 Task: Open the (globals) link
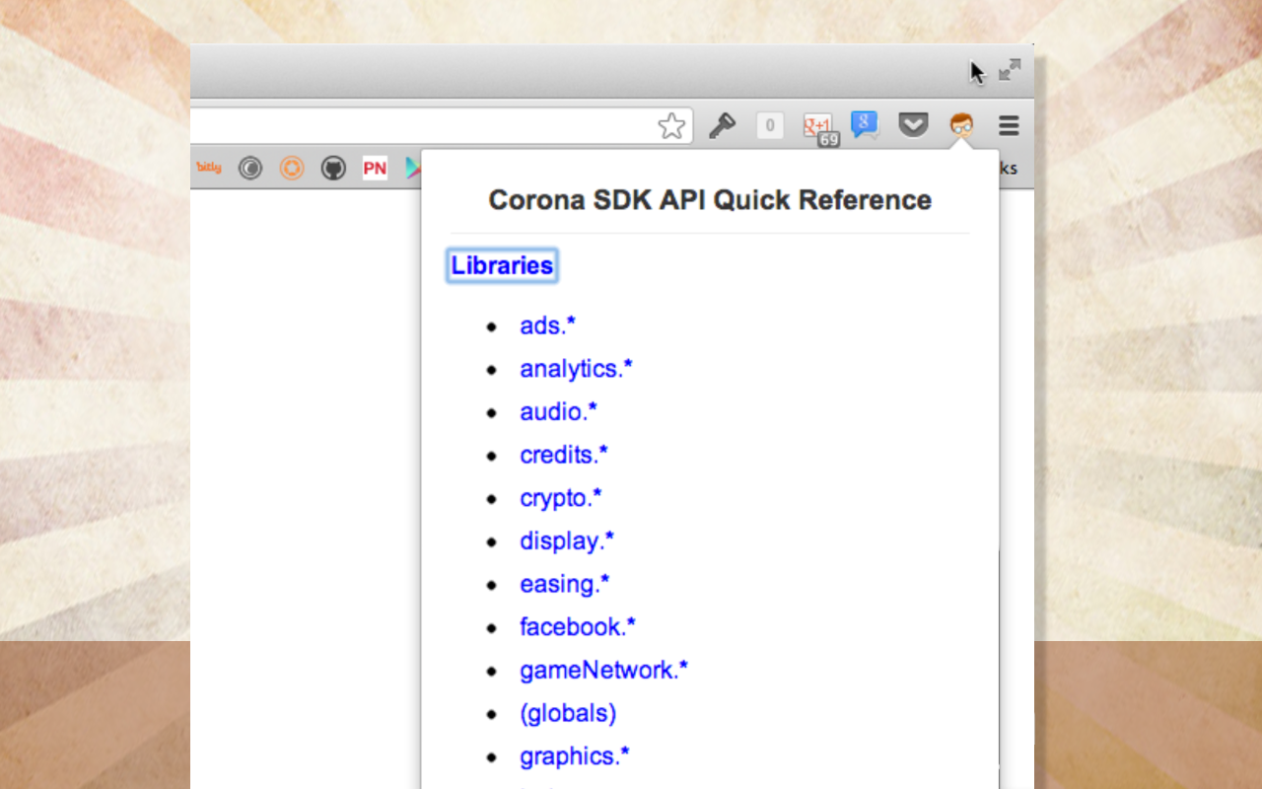click(x=568, y=713)
